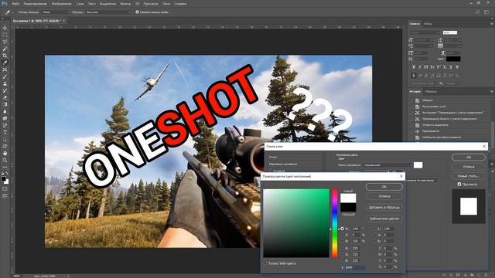
Task: Toggle 'Только Web-цвета' checkbox
Action: coord(266,263)
